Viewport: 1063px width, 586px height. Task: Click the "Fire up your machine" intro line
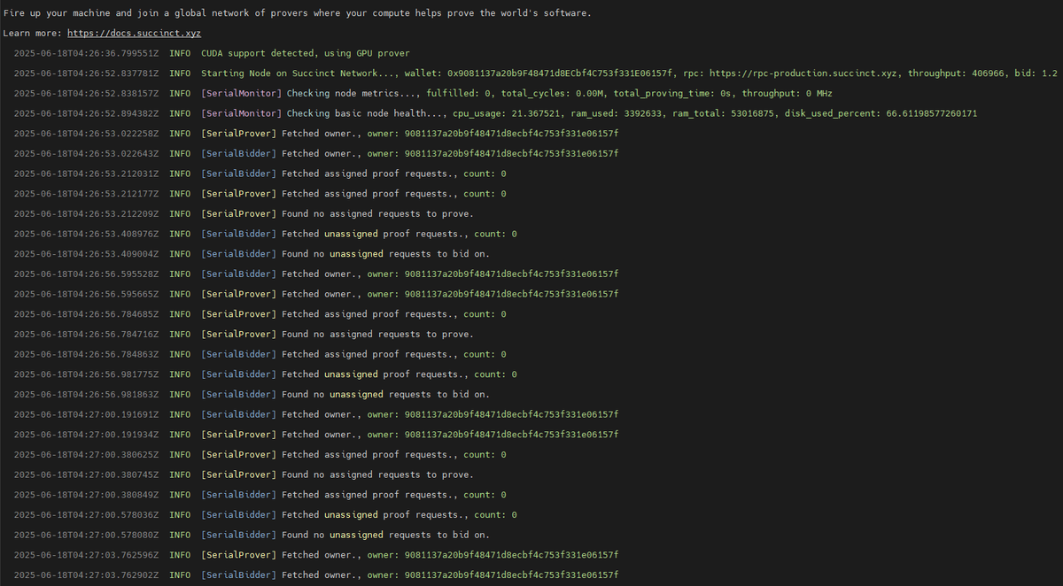click(297, 13)
